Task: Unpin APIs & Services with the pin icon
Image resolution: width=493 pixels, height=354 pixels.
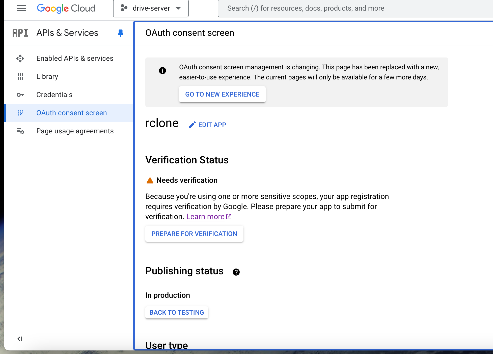Action: [x=121, y=33]
